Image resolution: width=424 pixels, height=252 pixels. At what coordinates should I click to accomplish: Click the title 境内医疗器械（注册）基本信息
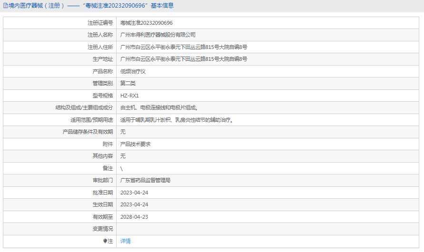click(x=91, y=6)
